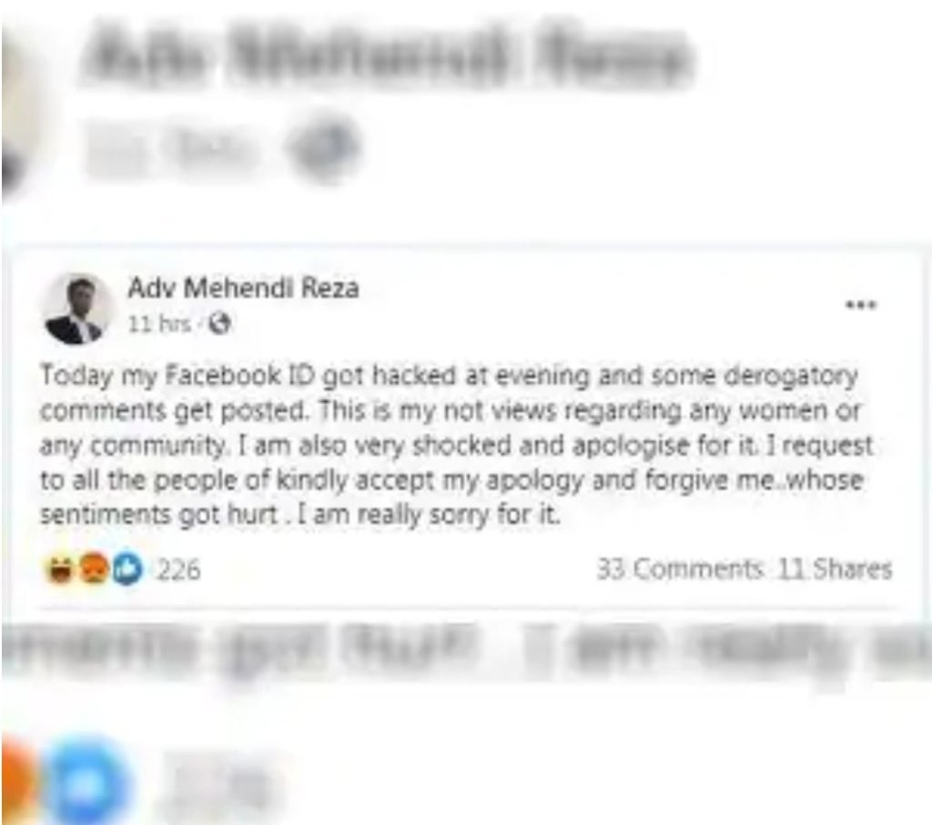Click the small Haha reaction emoji

click(x=59, y=569)
